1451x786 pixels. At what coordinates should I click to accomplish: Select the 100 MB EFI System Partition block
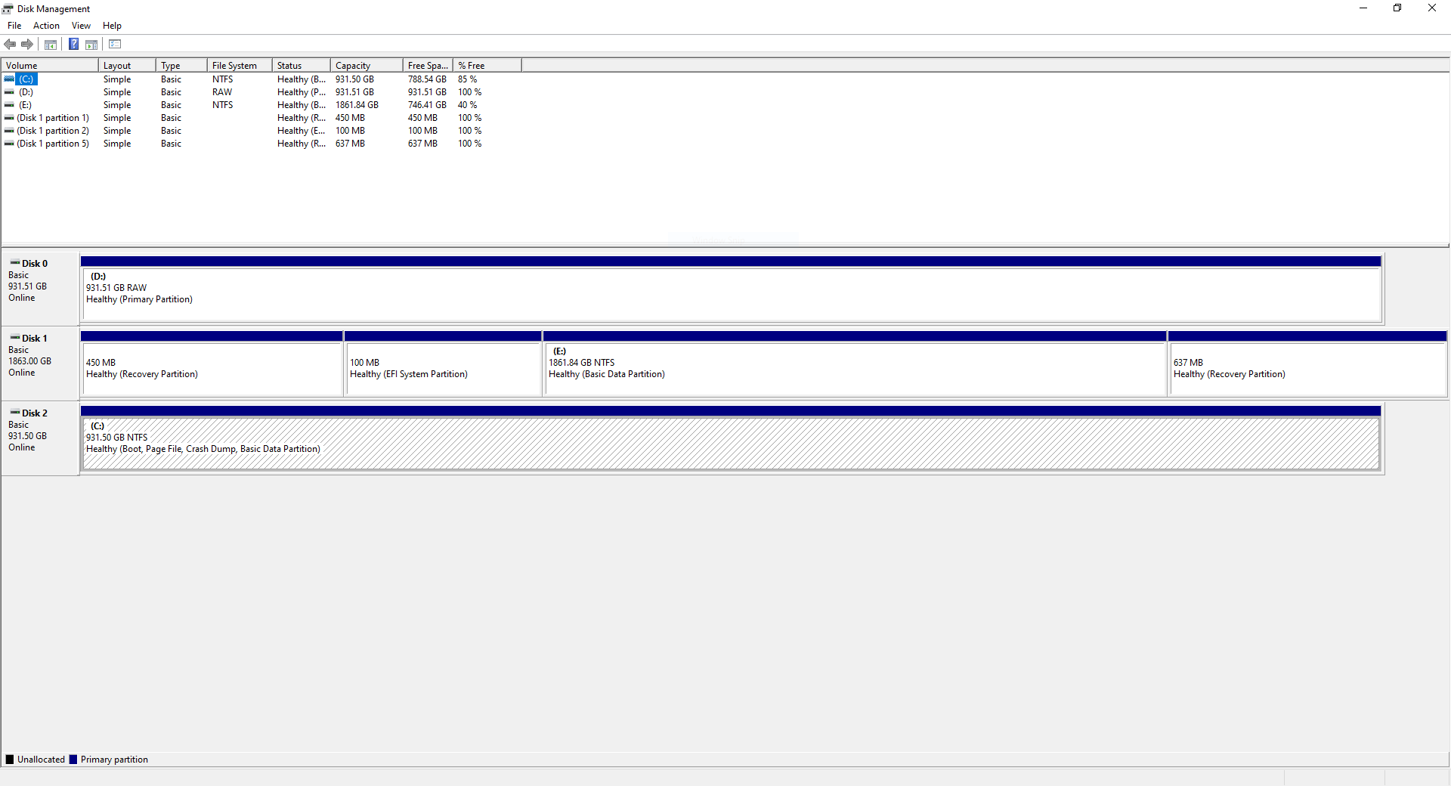[443, 364]
